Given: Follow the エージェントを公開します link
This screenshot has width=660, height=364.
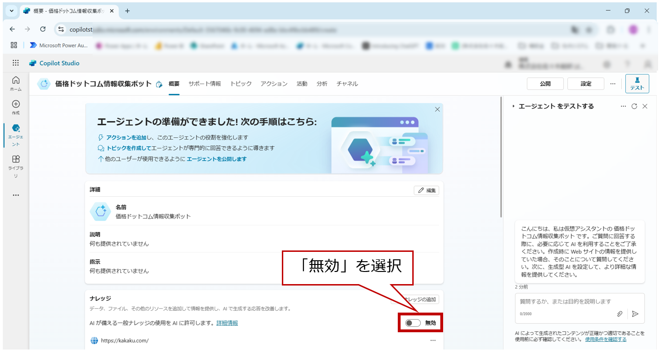Looking at the screenshot, I should coord(216,159).
